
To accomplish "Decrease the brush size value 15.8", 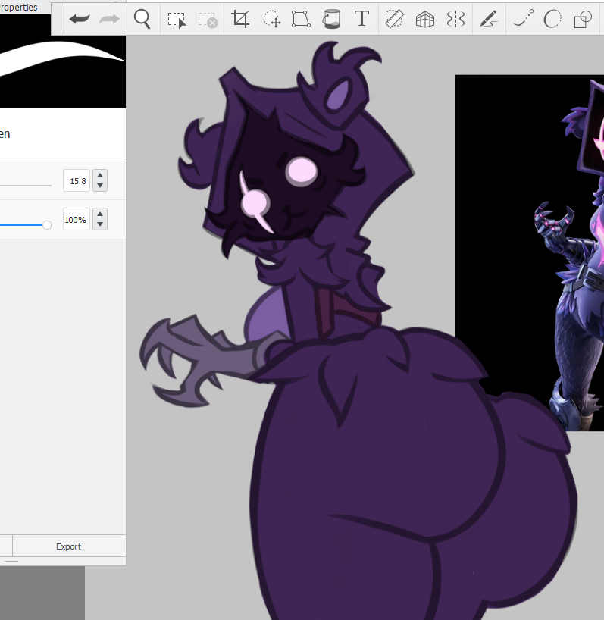I will pos(100,186).
